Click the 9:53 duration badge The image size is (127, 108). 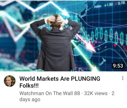118,66
